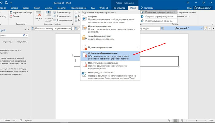Close the Документ1 tab with its X
This screenshot has height=123, width=215.
click(x=202, y=28)
